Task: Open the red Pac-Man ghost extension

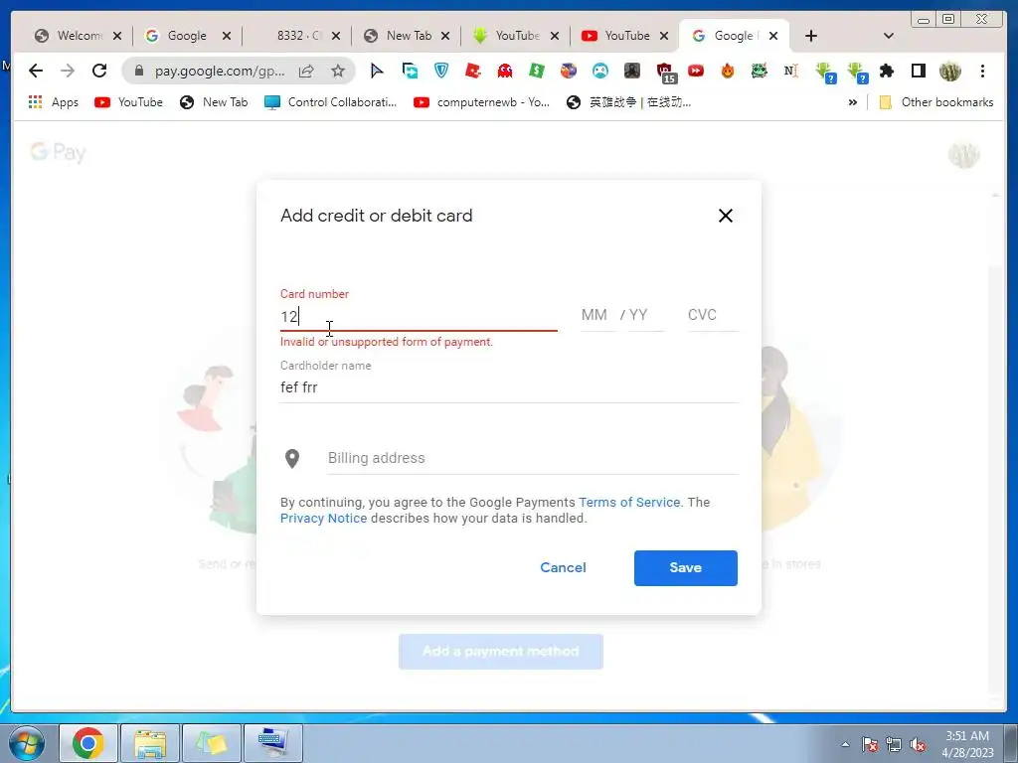Action: point(504,71)
